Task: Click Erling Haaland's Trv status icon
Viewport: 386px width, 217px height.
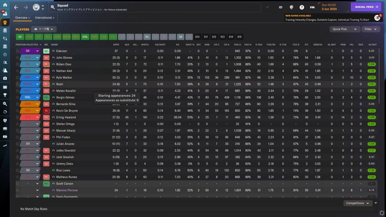Action: pos(46,117)
